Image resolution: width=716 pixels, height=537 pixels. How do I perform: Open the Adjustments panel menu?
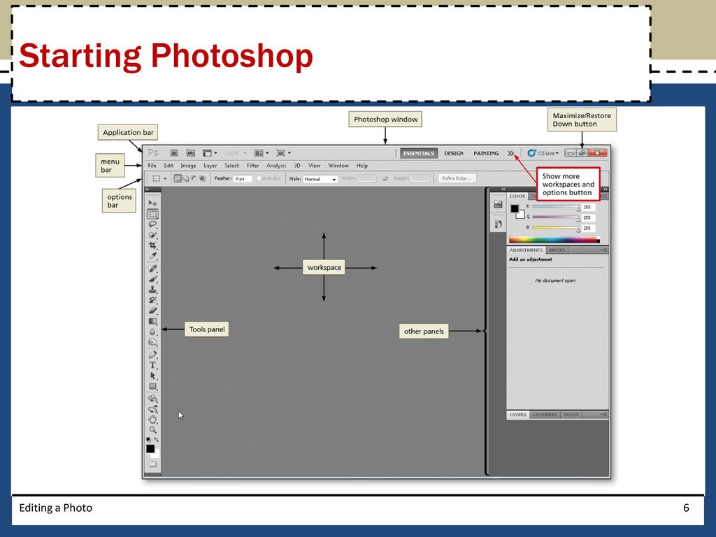pos(603,250)
